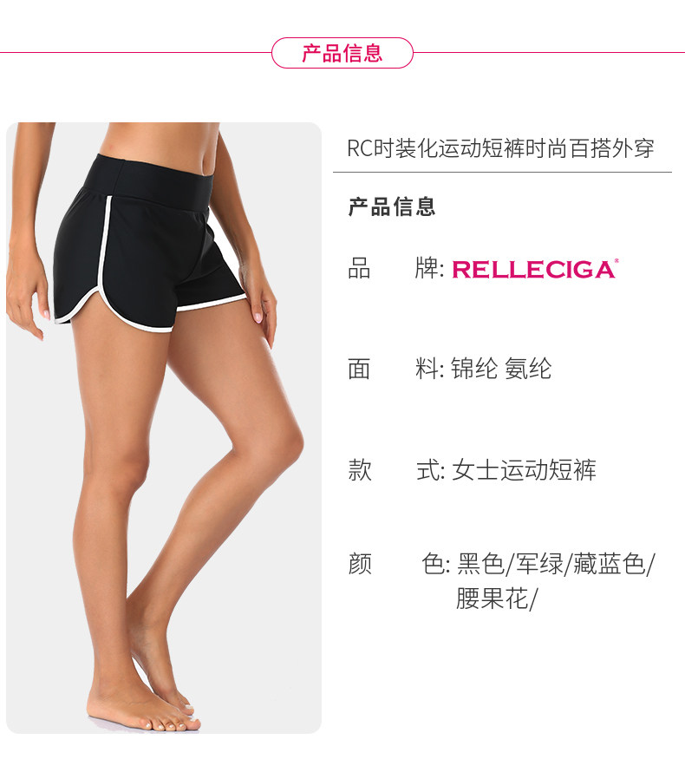Select the style value 女士运动短裤
This screenshot has width=685, height=772.
pos(524,469)
